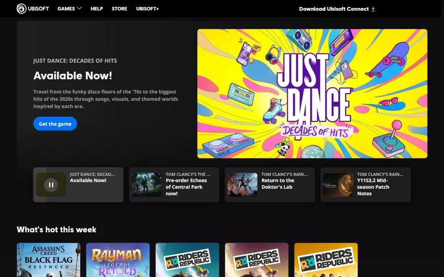Click 'JUST DANCE: DECADES OF HITS' heading text
This screenshot has height=277, width=444.
coord(75,60)
